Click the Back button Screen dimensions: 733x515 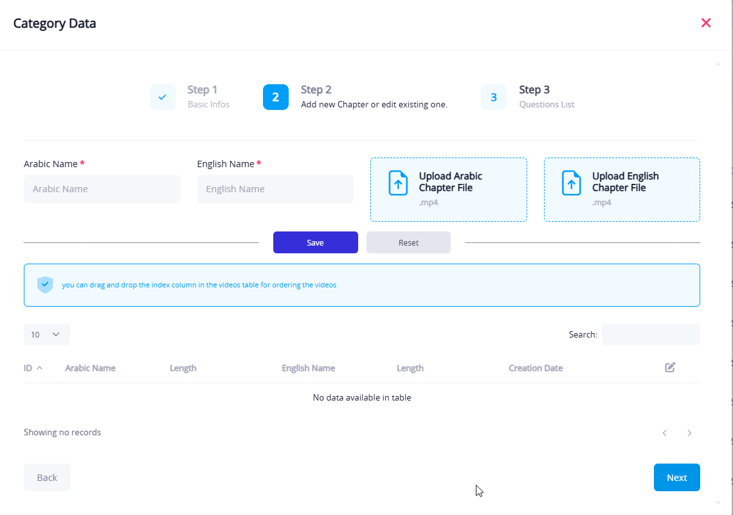[47, 477]
